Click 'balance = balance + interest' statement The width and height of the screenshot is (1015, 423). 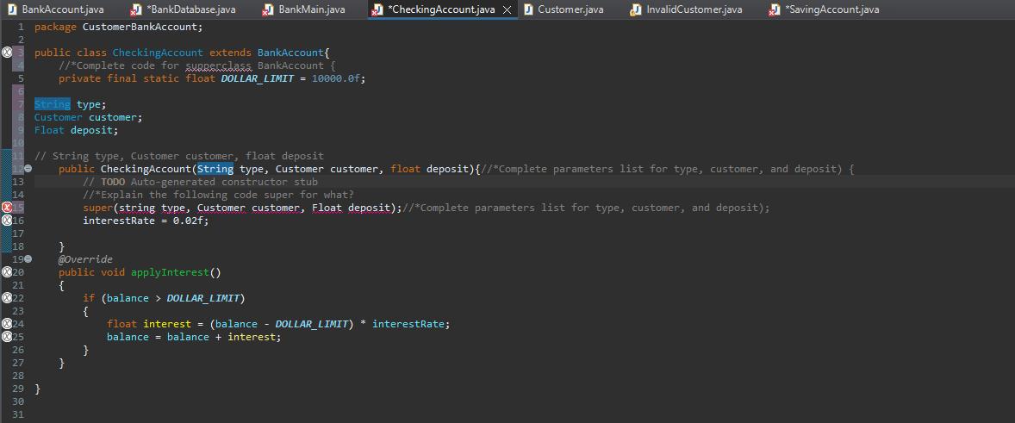pyautogui.click(x=194, y=337)
